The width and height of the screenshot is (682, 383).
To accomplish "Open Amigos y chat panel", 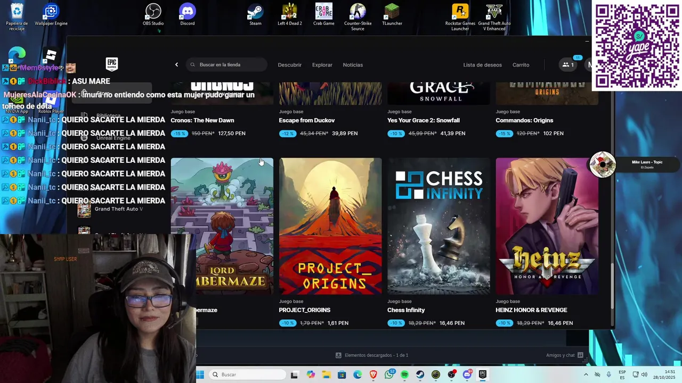I will (x=564, y=355).
